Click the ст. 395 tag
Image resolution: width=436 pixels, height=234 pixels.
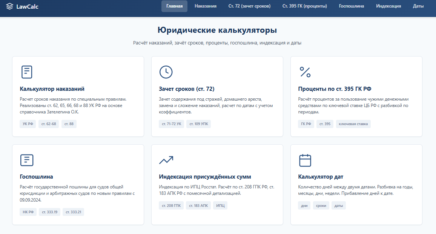[325, 124]
